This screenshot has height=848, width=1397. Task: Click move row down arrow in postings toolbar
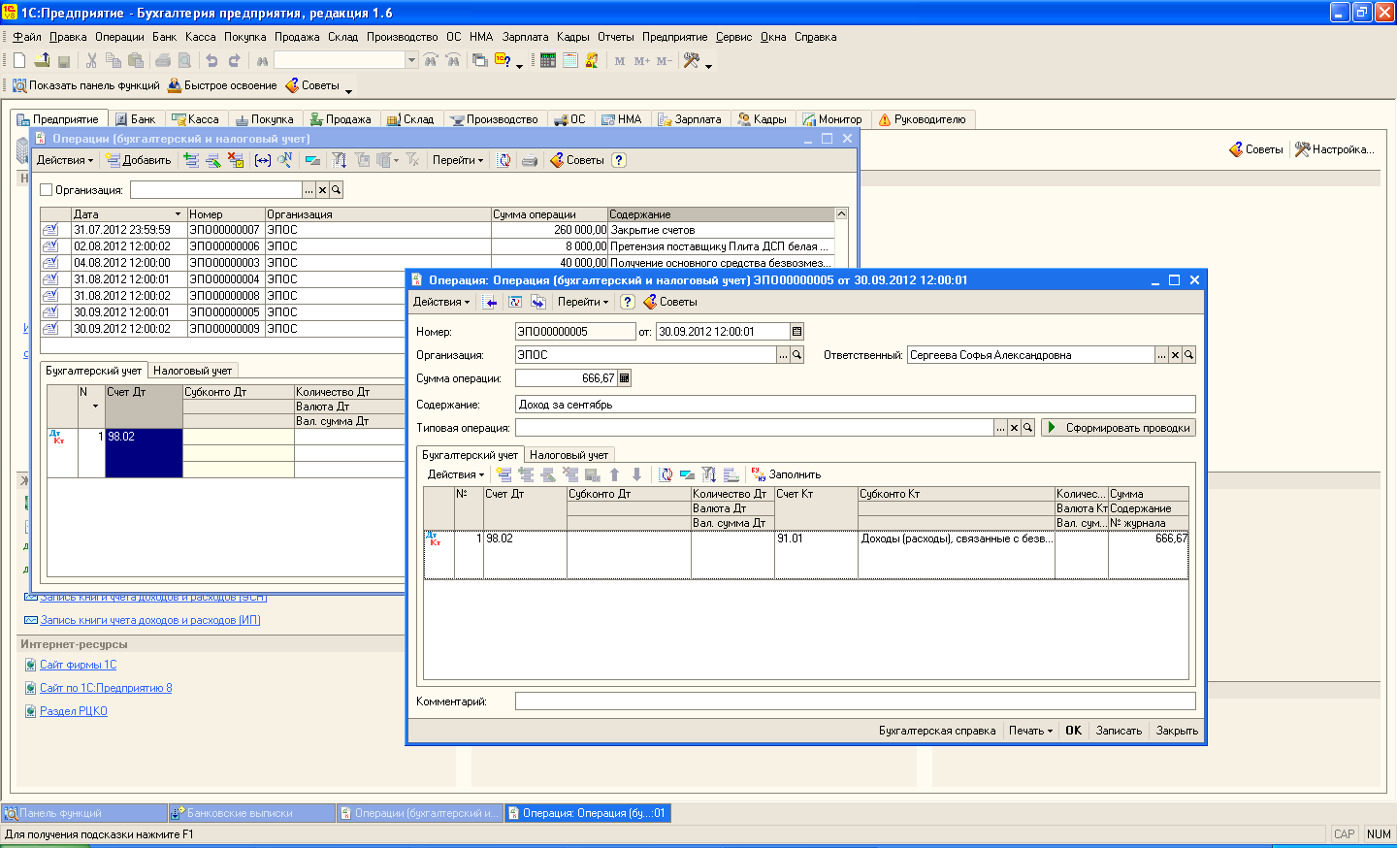pyautogui.click(x=637, y=474)
